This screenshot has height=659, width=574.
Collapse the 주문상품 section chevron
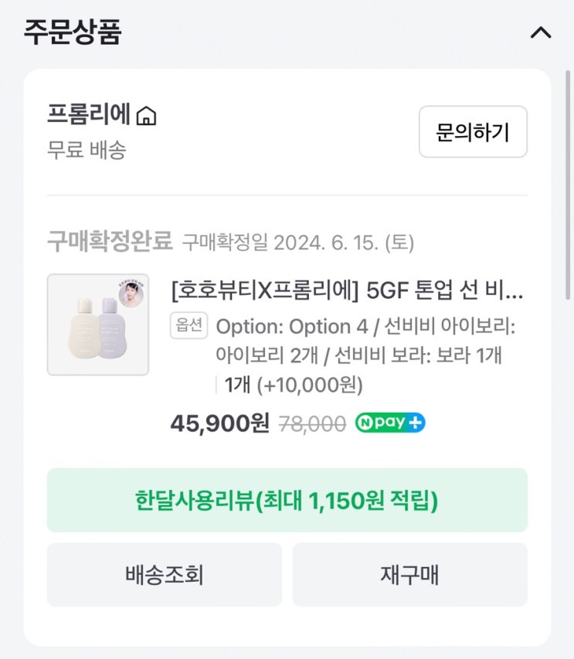[541, 33]
